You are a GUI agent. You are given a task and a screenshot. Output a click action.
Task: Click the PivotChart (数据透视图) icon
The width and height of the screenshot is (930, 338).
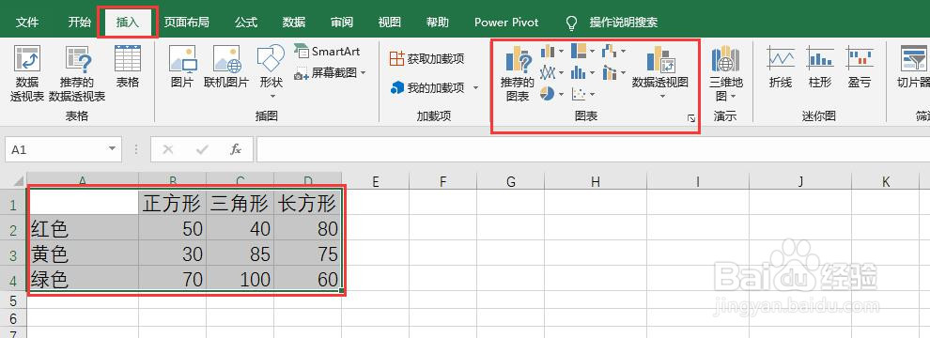660,59
